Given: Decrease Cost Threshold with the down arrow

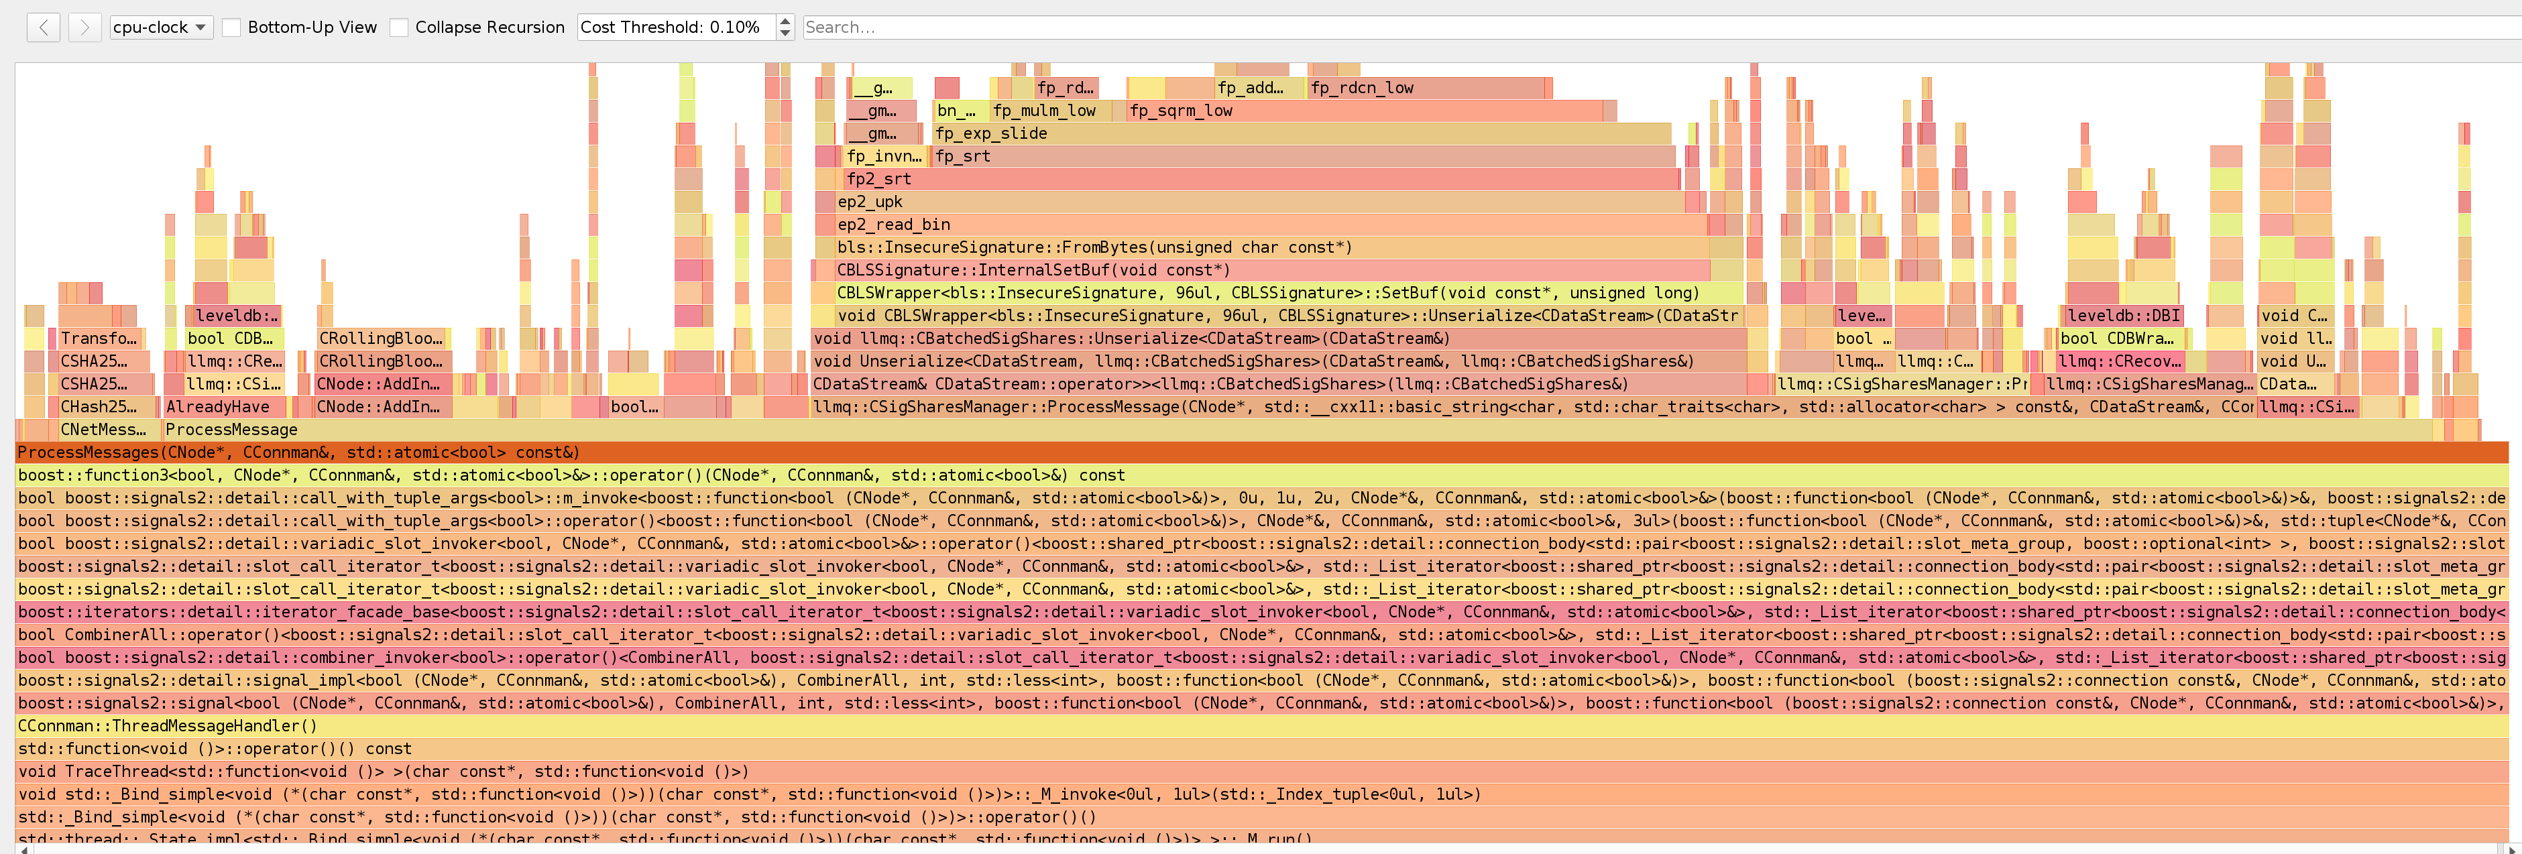Looking at the screenshot, I should [x=784, y=34].
